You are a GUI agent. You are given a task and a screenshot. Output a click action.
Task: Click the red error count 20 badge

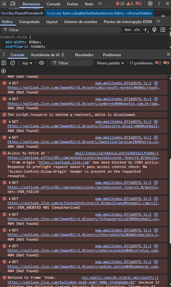tap(120, 4)
